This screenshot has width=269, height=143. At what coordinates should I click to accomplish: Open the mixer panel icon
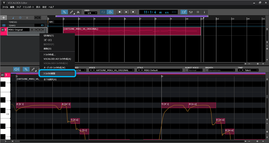pyautogui.click(x=191, y=12)
